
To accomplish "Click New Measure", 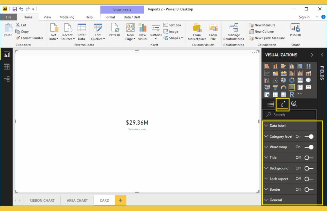I will [x=262, y=25].
